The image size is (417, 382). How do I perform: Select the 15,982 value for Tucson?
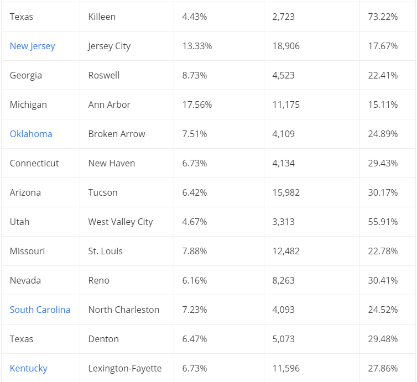click(x=286, y=192)
